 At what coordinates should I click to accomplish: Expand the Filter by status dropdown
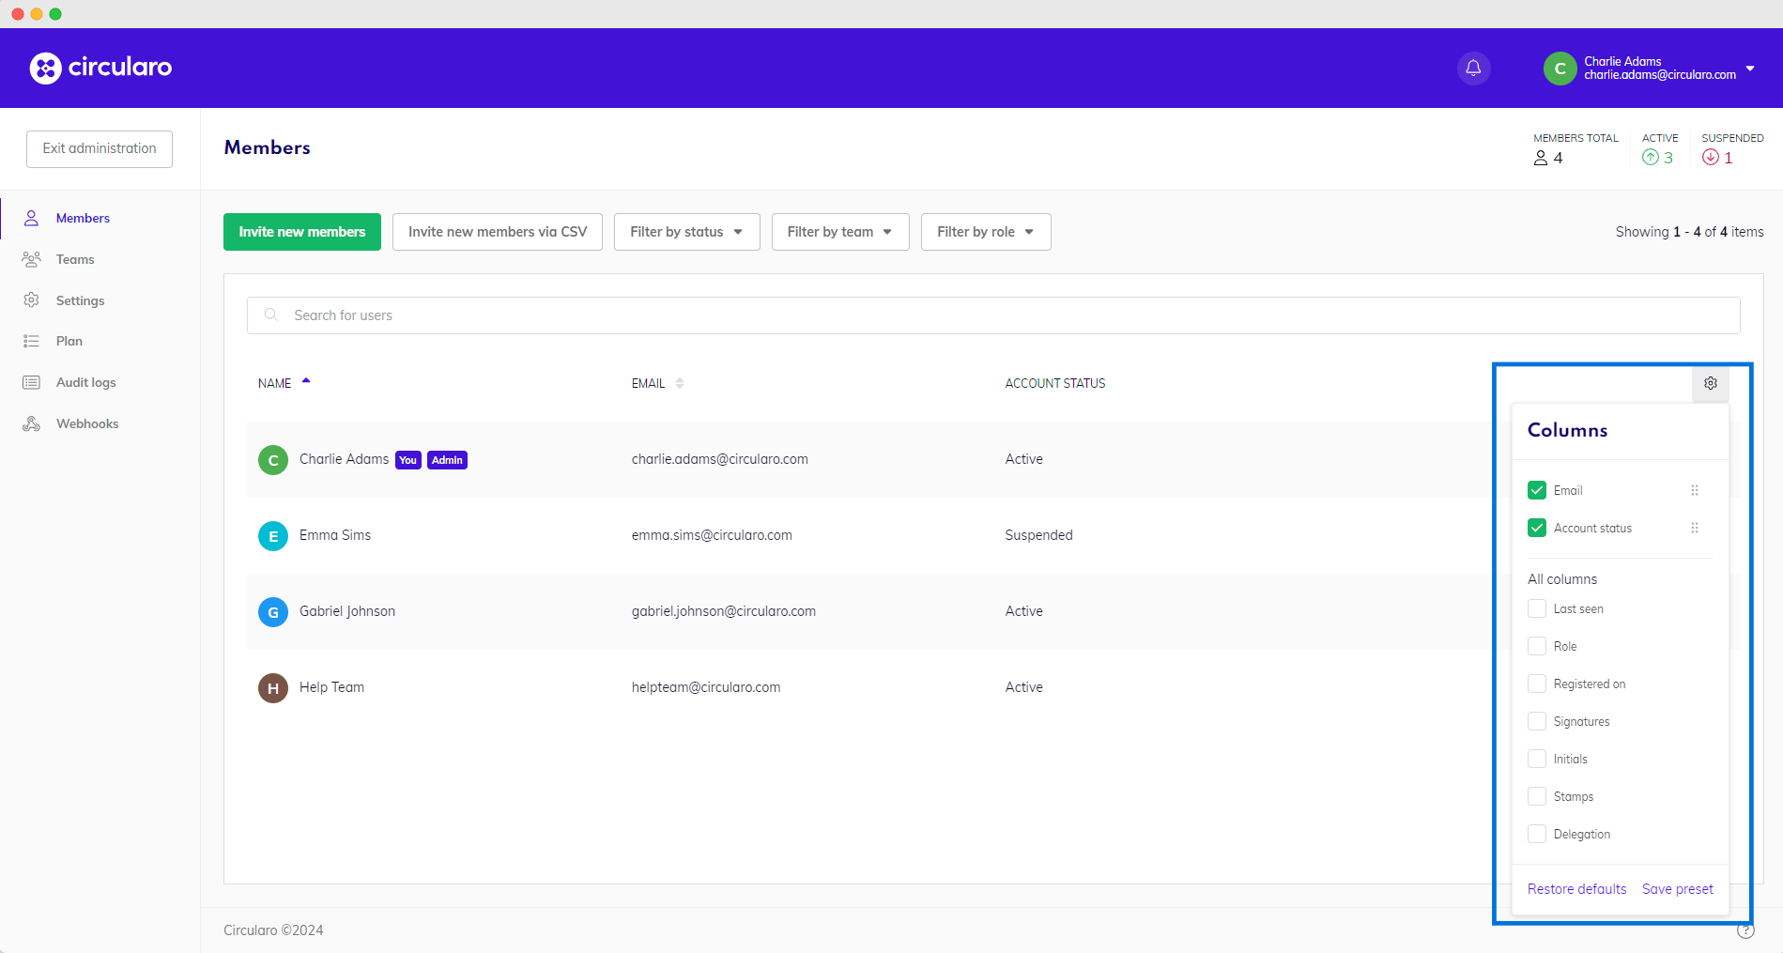[686, 232]
